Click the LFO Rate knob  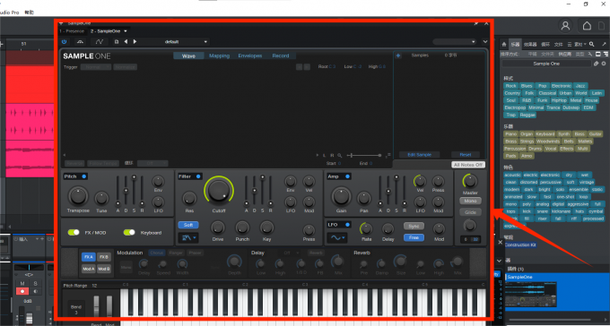coord(366,228)
